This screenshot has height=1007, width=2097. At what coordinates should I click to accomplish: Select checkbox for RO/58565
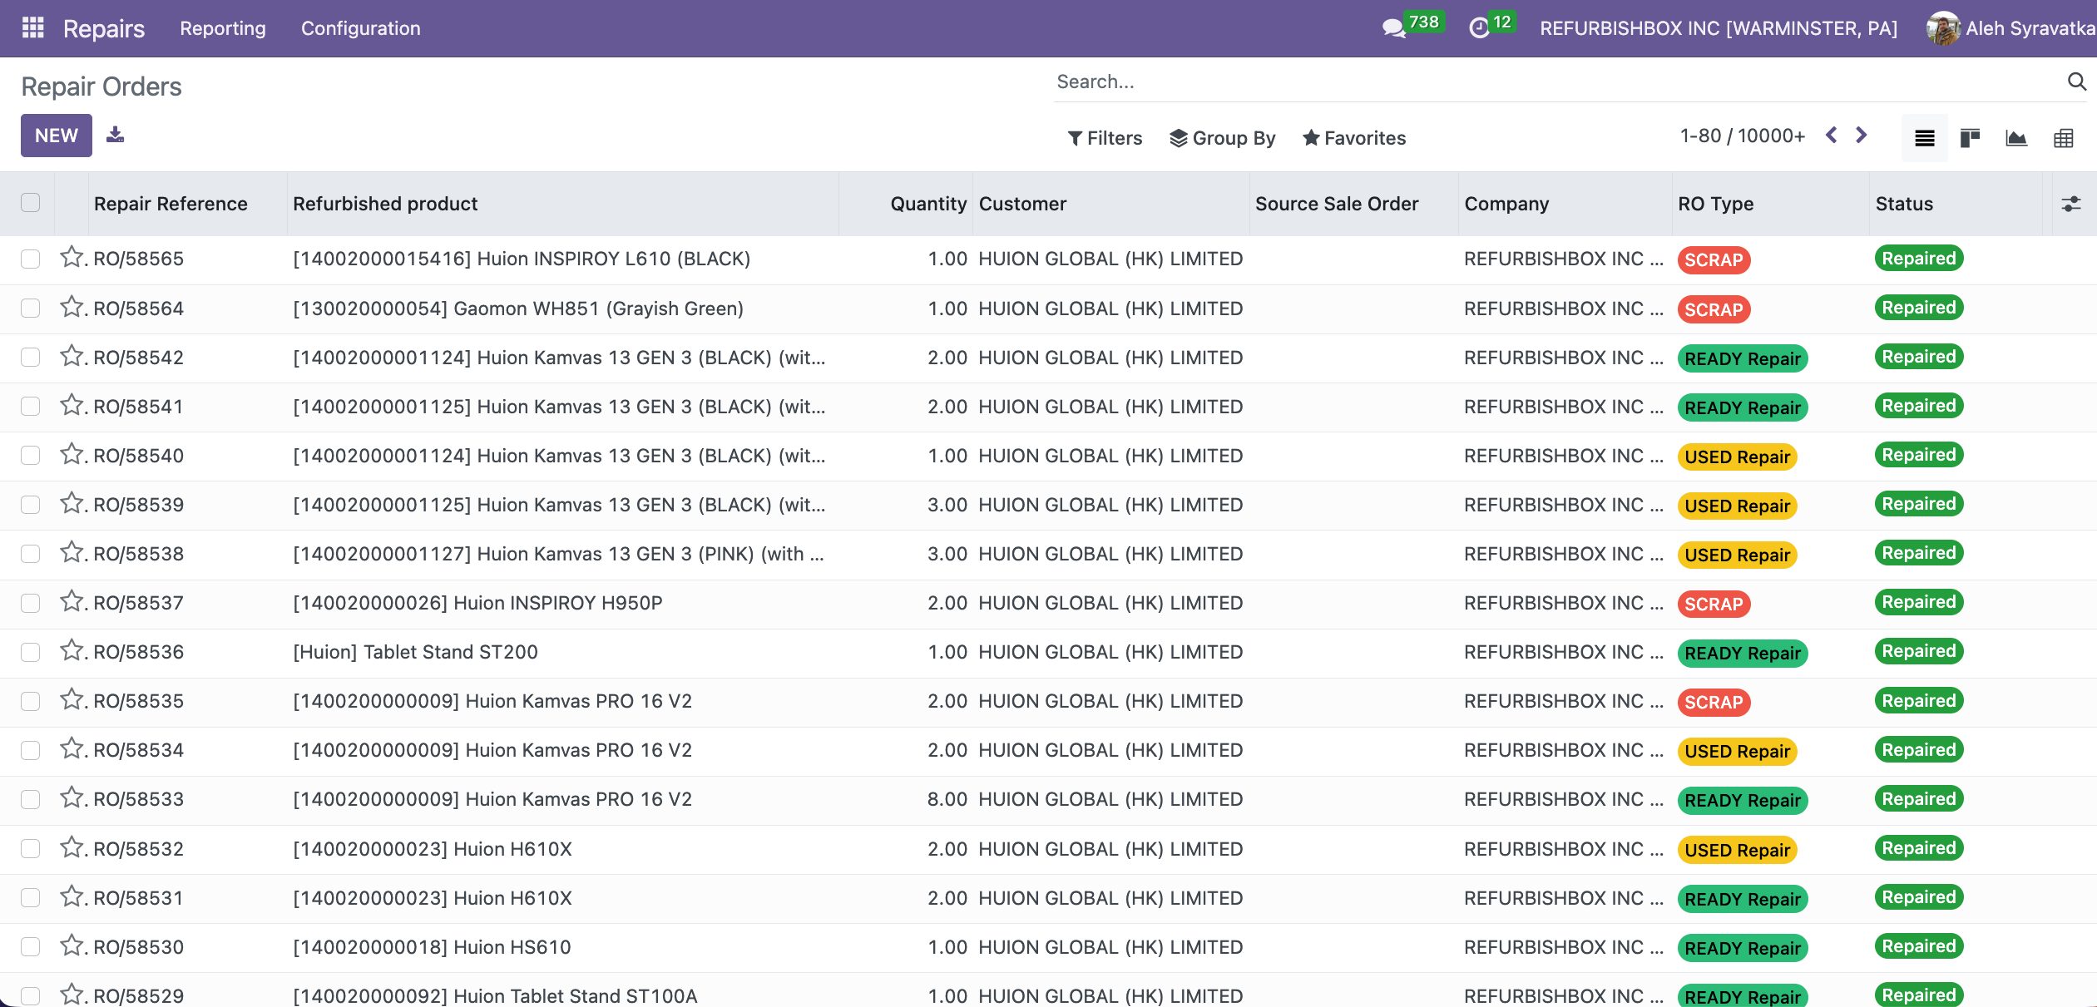click(31, 259)
